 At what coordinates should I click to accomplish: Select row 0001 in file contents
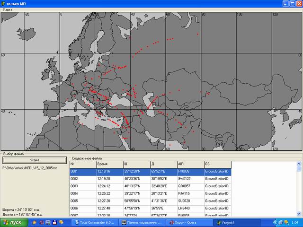(x=151, y=172)
